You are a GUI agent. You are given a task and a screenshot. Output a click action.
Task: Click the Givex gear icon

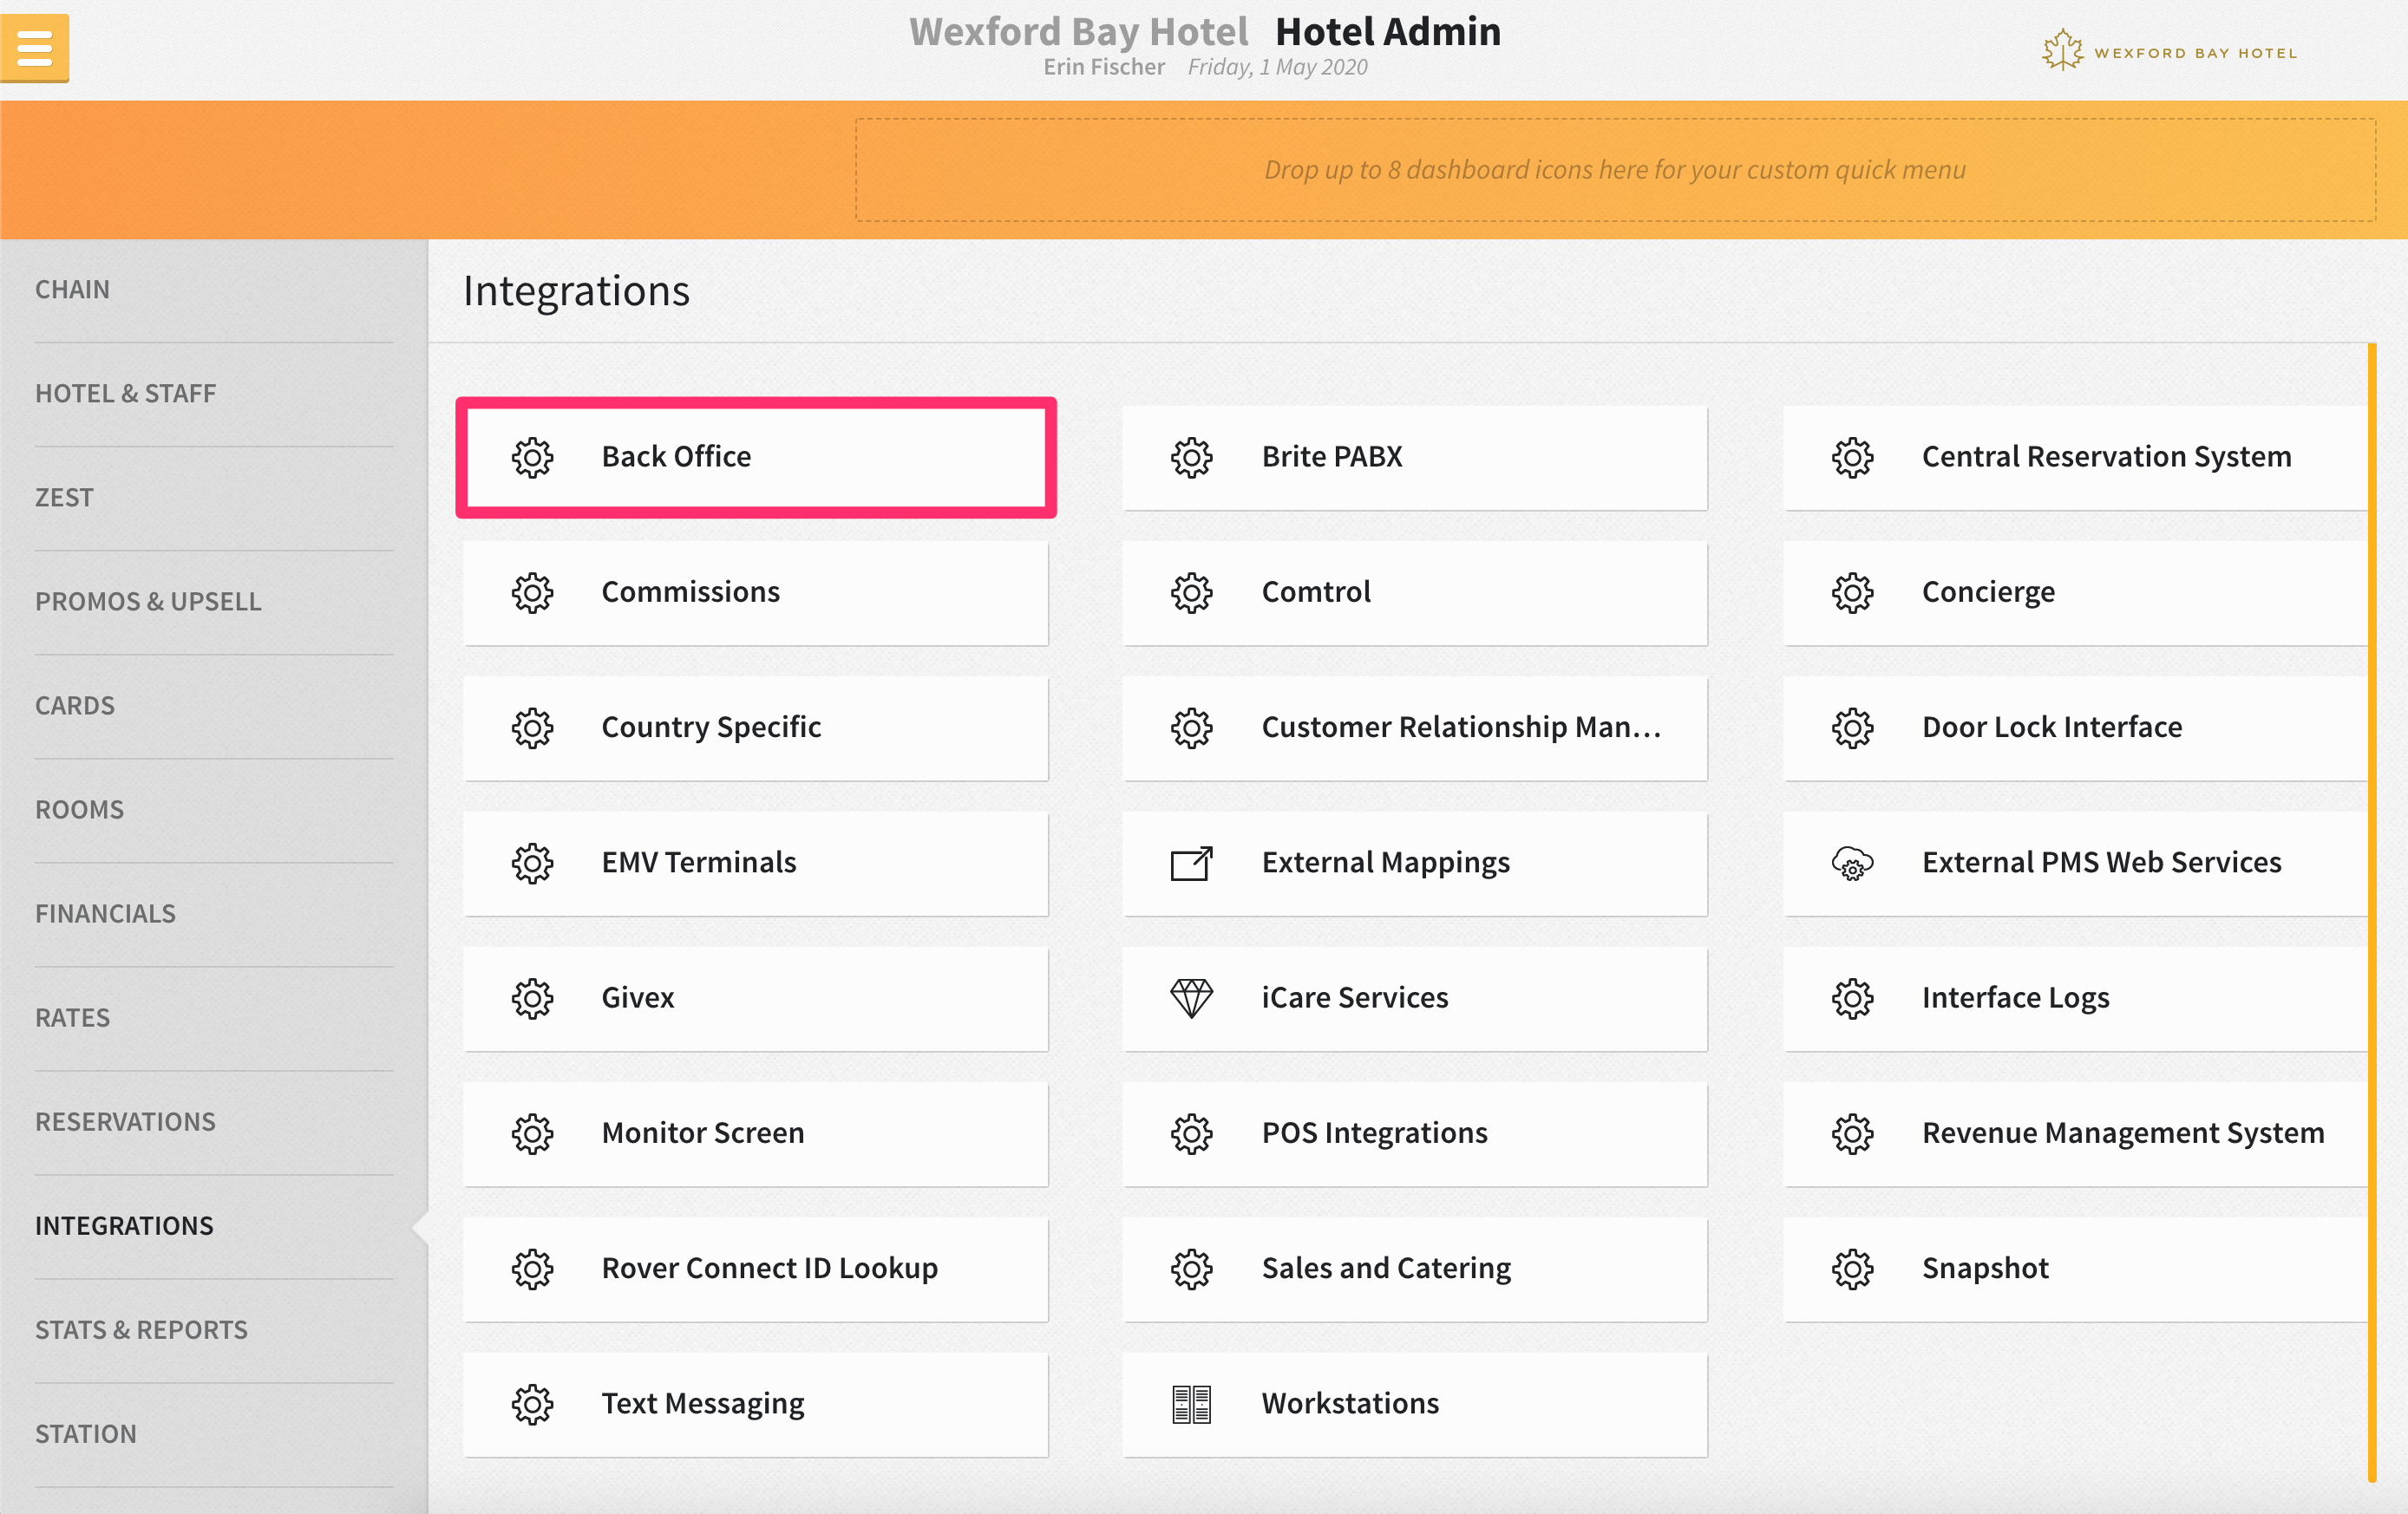[532, 997]
